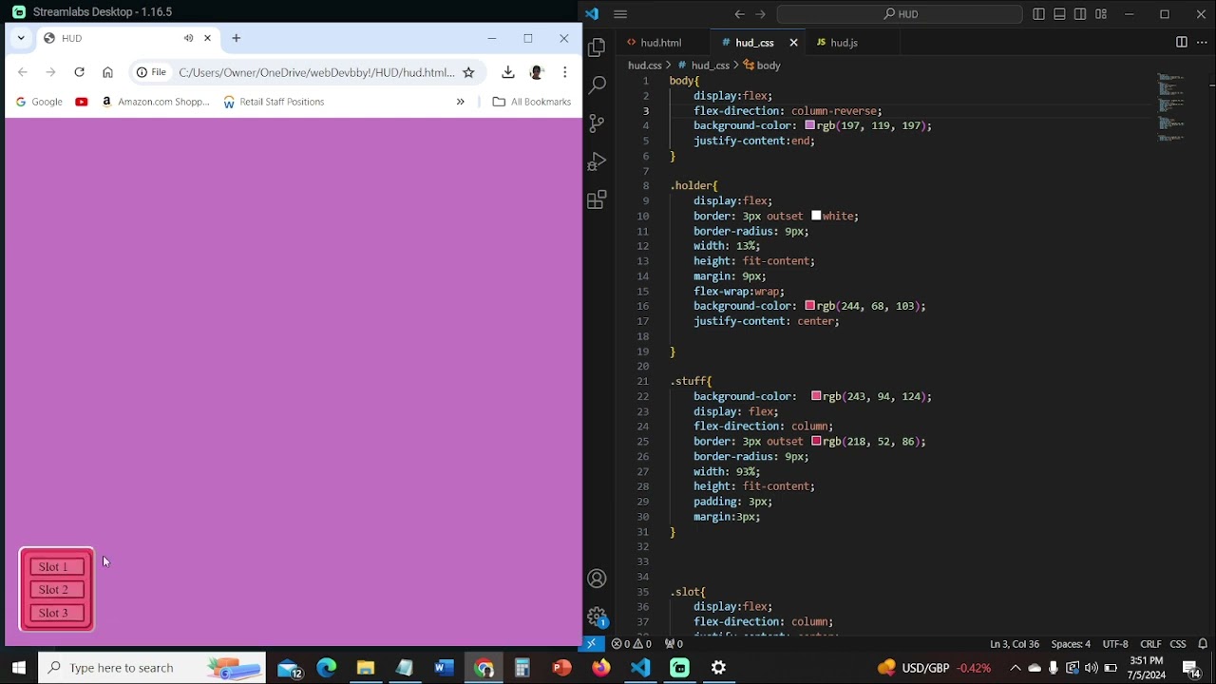Click the HUD command center search box
Screen dimensions: 1216x684
pyautogui.click(x=900, y=14)
